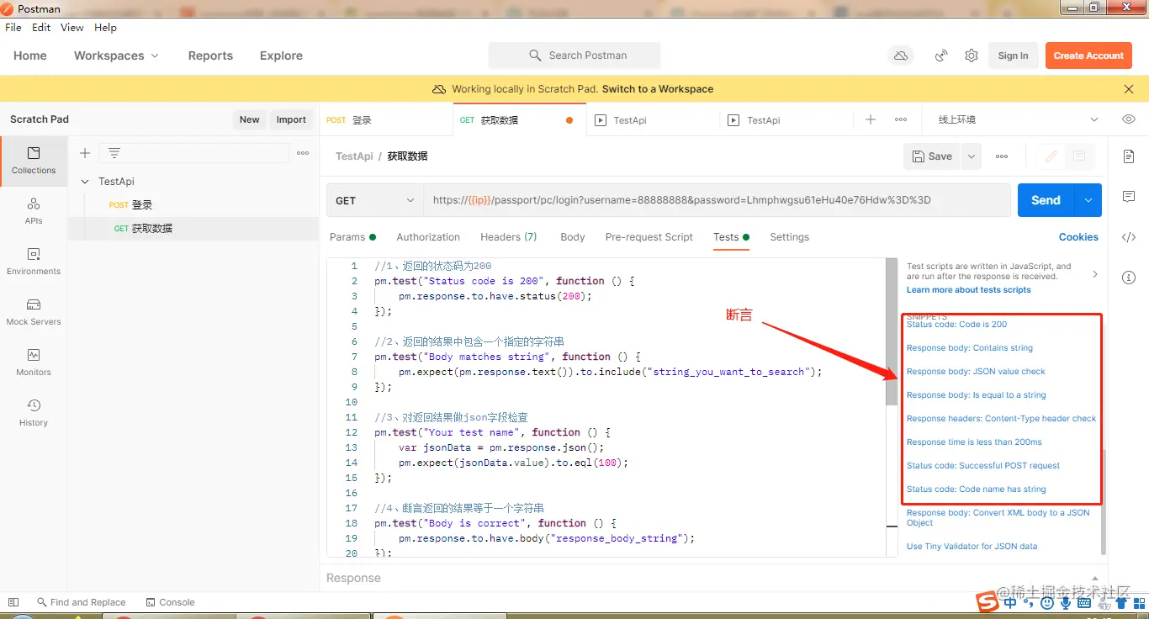The image size is (1149, 619).
Task: Click the comment mode icon near Save
Action: 1079,156
